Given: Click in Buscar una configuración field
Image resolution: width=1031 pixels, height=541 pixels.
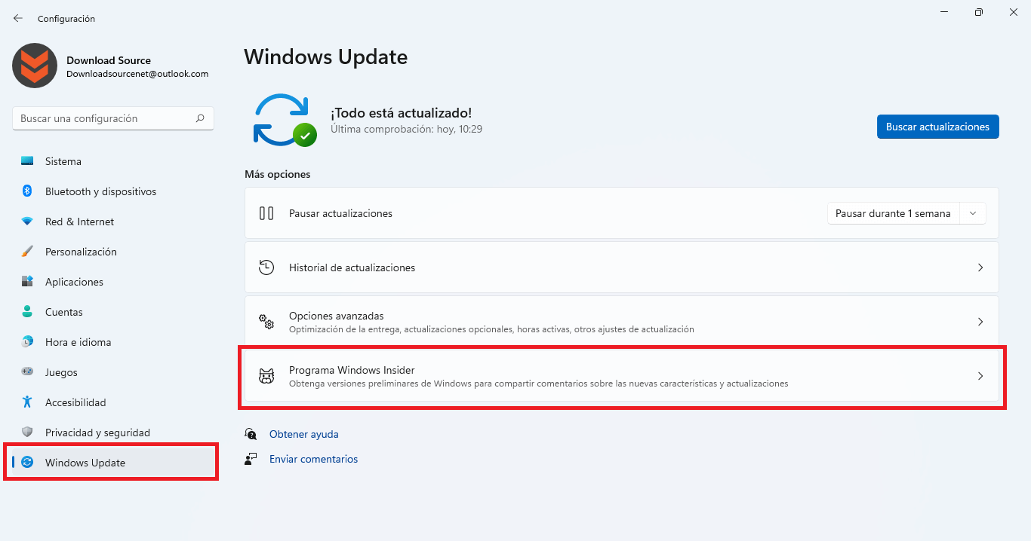Looking at the screenshot, I should tap(113, 118).
